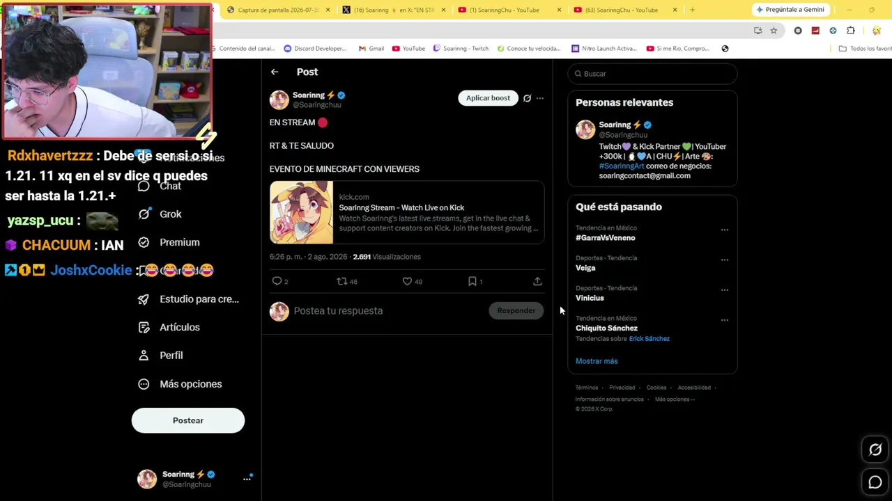Repost the tweet with the retweet icon
The image size is (892, 501).
341,281
